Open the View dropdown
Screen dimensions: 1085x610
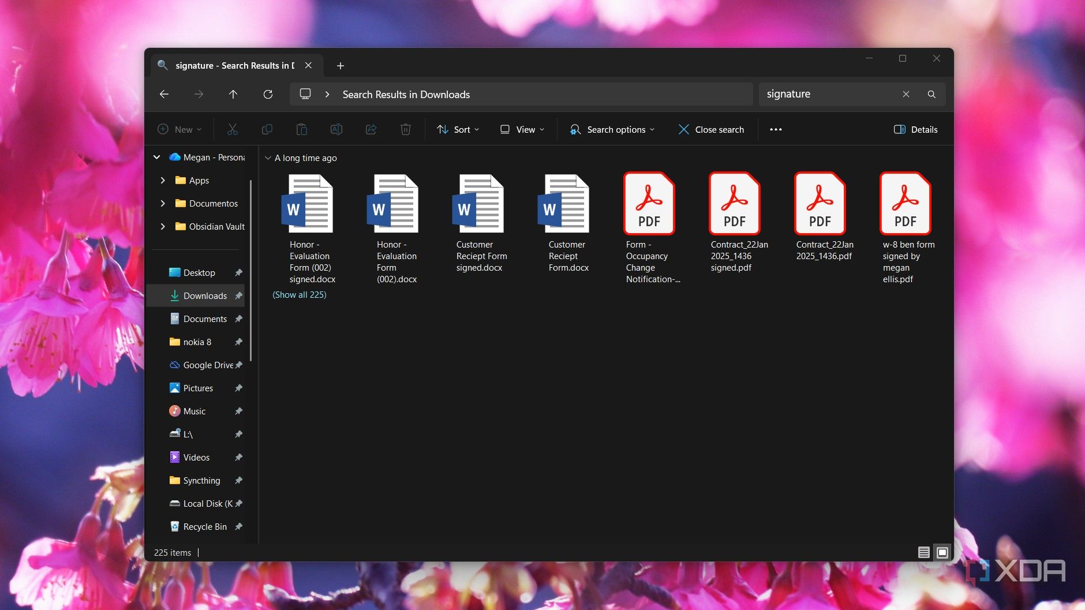pyautogui.click(x=522, y=129)
